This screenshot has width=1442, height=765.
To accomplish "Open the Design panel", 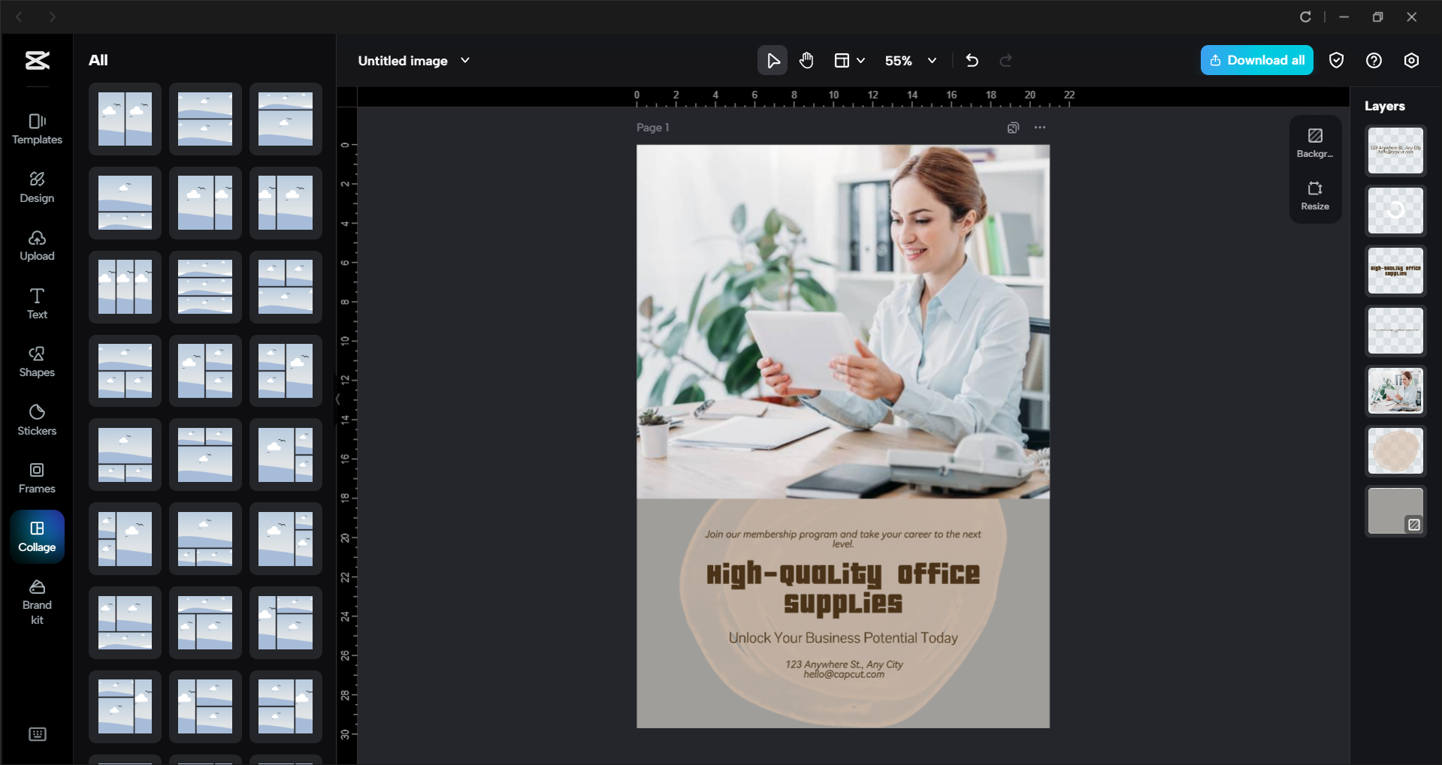I will pos(37,187).
